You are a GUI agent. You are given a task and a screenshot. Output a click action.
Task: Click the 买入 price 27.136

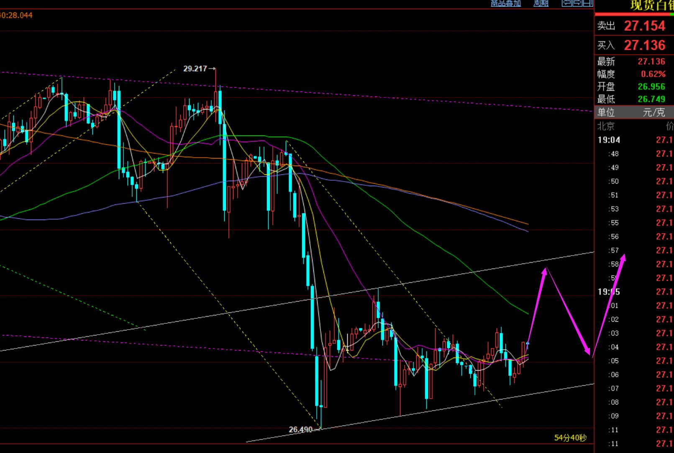tap(645, 45)
